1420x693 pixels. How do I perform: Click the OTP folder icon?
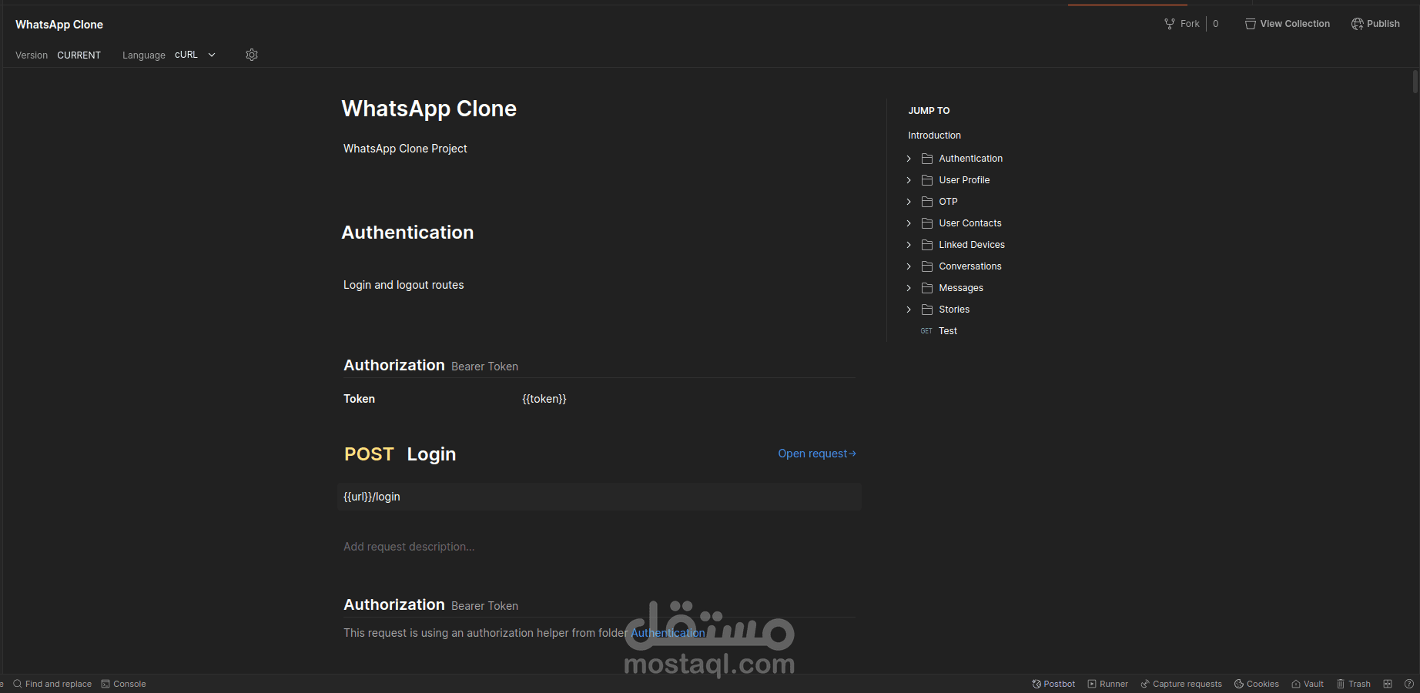[x=927, y=202]
